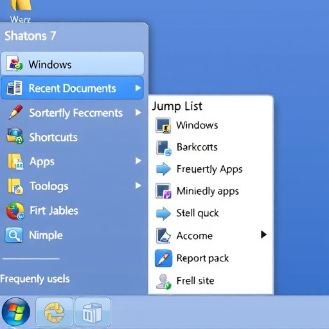Choose Stell quck in the Jump List

click(211, 213)
